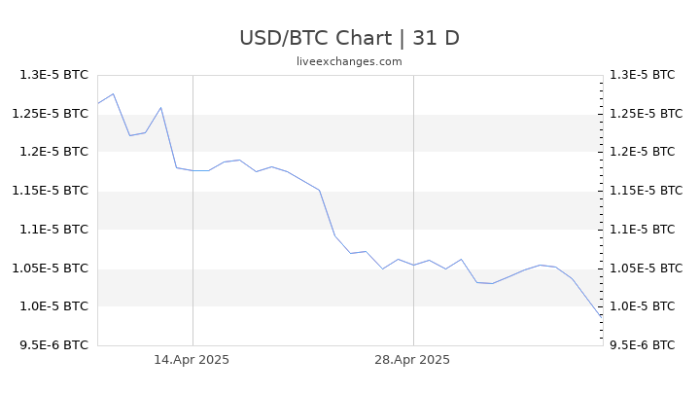
Task: Click the right 1.3E-5 BTC axis label
Action: (x=643, y=75)
